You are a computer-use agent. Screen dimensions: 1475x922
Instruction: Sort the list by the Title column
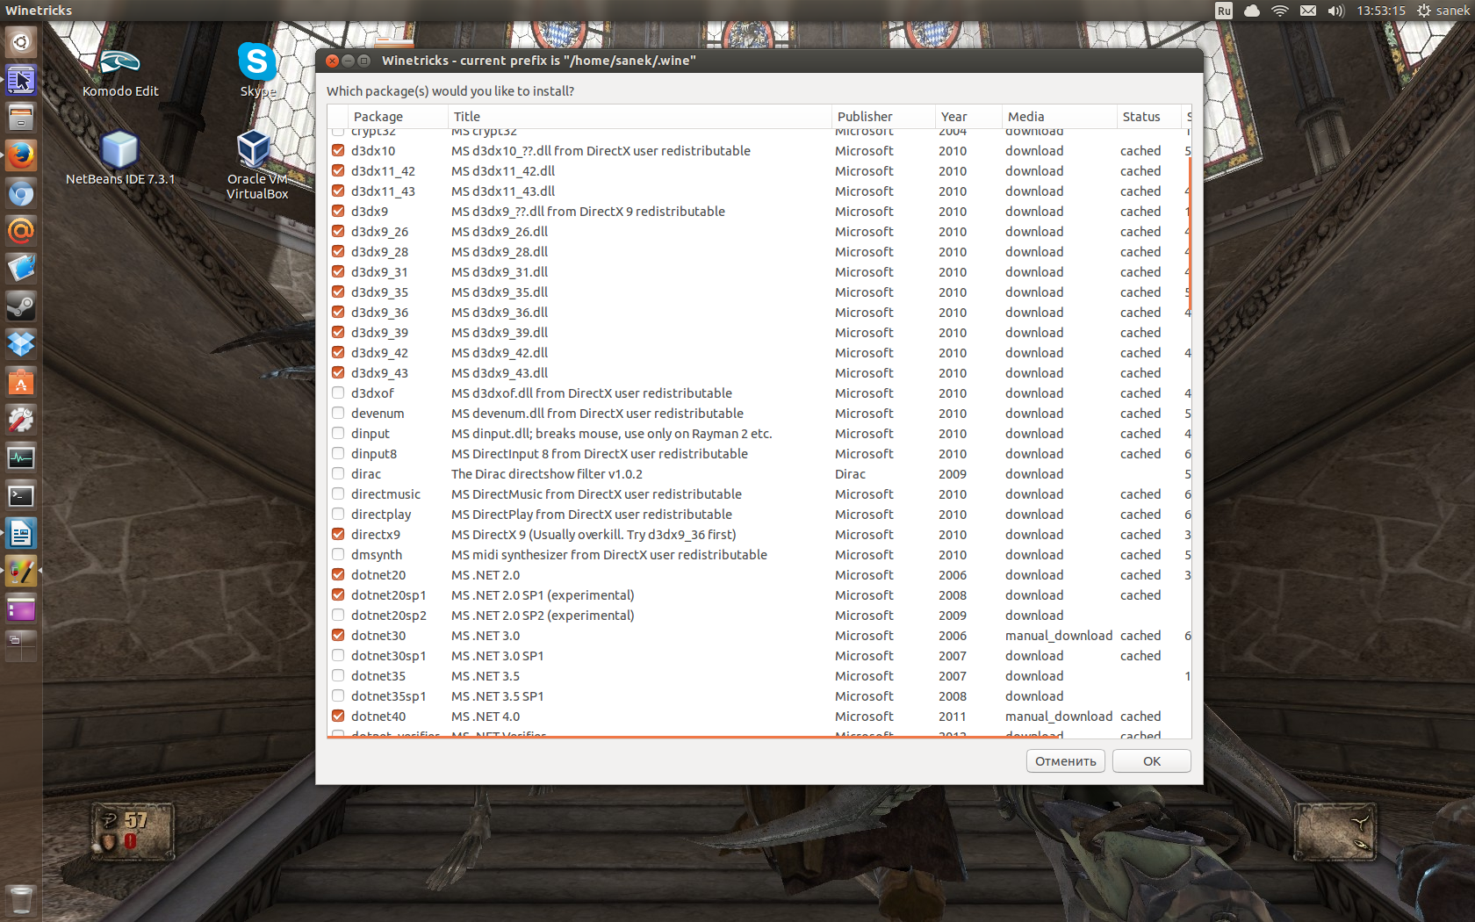tap(639, 116)
